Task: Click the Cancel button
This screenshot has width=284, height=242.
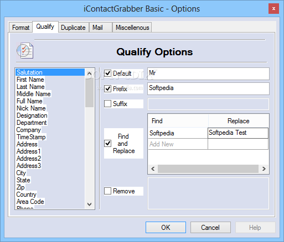Action: [210, 227]
